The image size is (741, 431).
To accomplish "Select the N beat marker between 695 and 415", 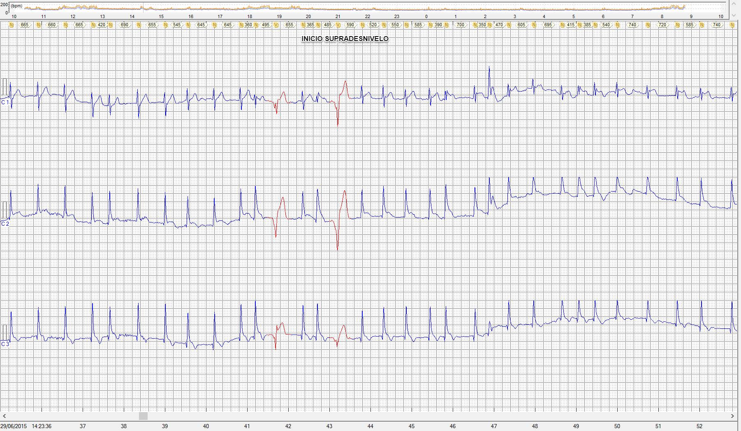I will pyautogui.click(x=562, y=25).
